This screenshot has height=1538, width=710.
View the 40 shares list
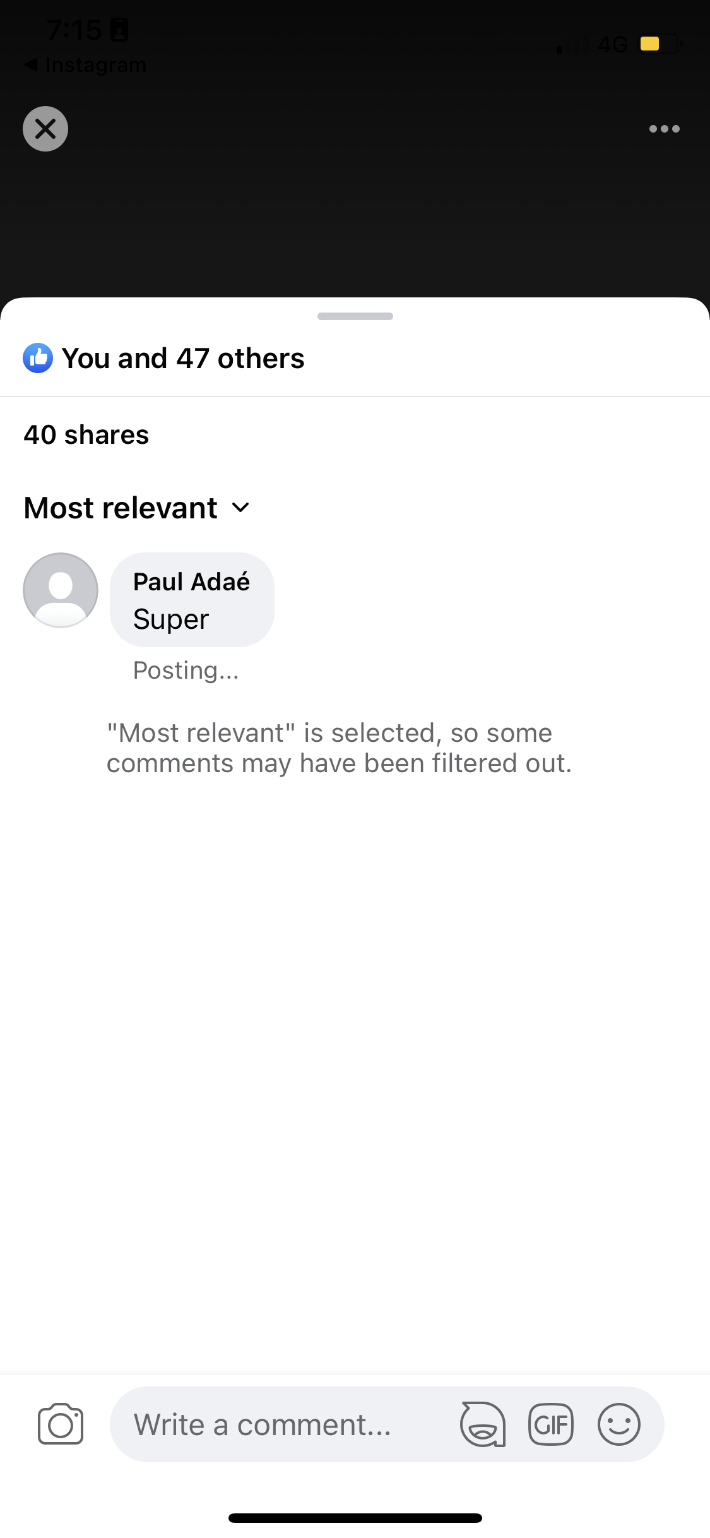pos(86,435)
